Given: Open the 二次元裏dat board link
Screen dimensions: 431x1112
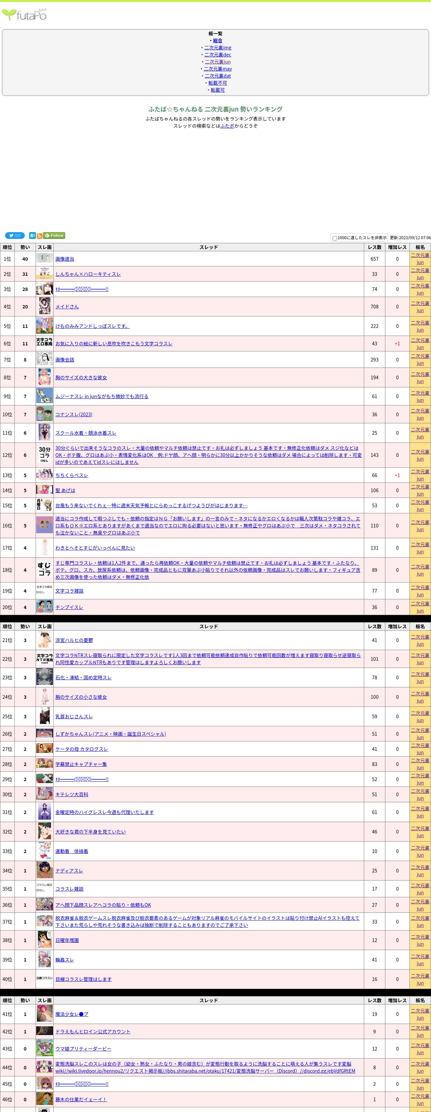Looking at the screenshot, I should [x=218, y=76].
